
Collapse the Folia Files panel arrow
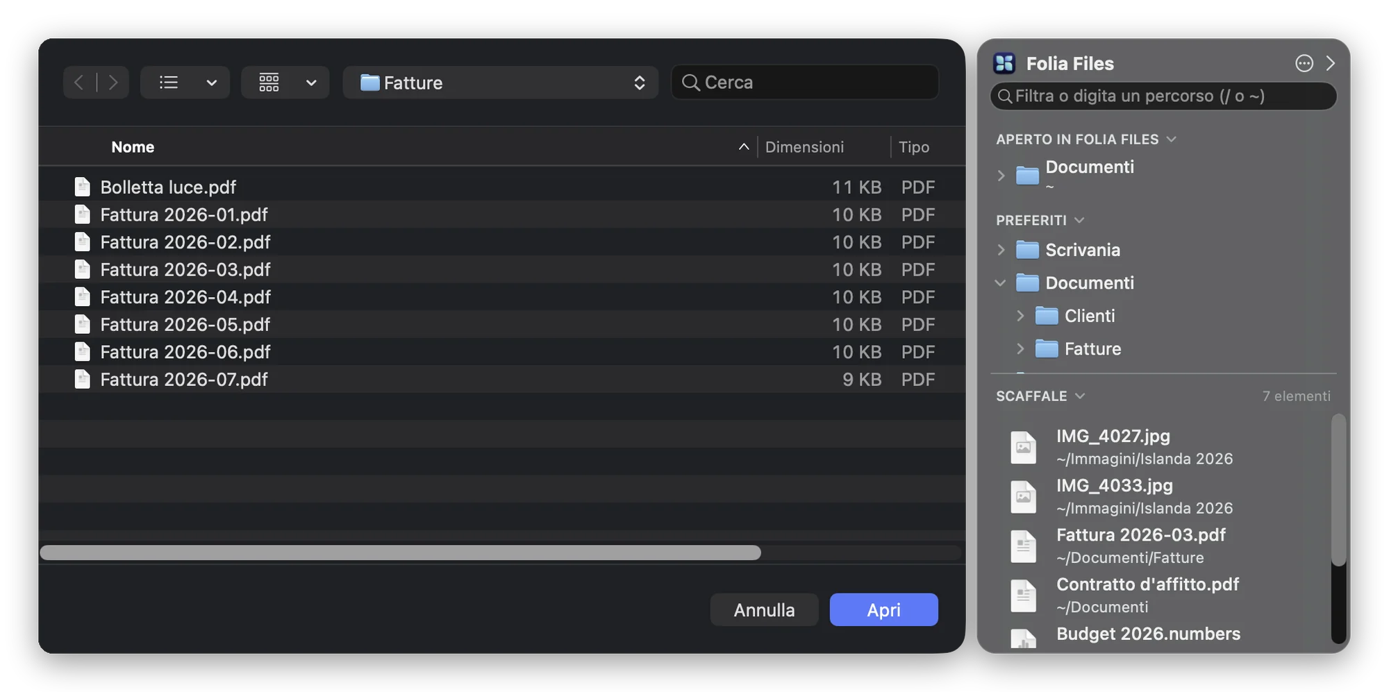1331,63
